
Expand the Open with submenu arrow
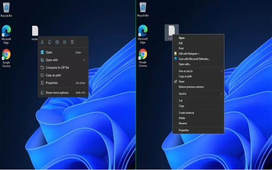(x=84, y=60)
